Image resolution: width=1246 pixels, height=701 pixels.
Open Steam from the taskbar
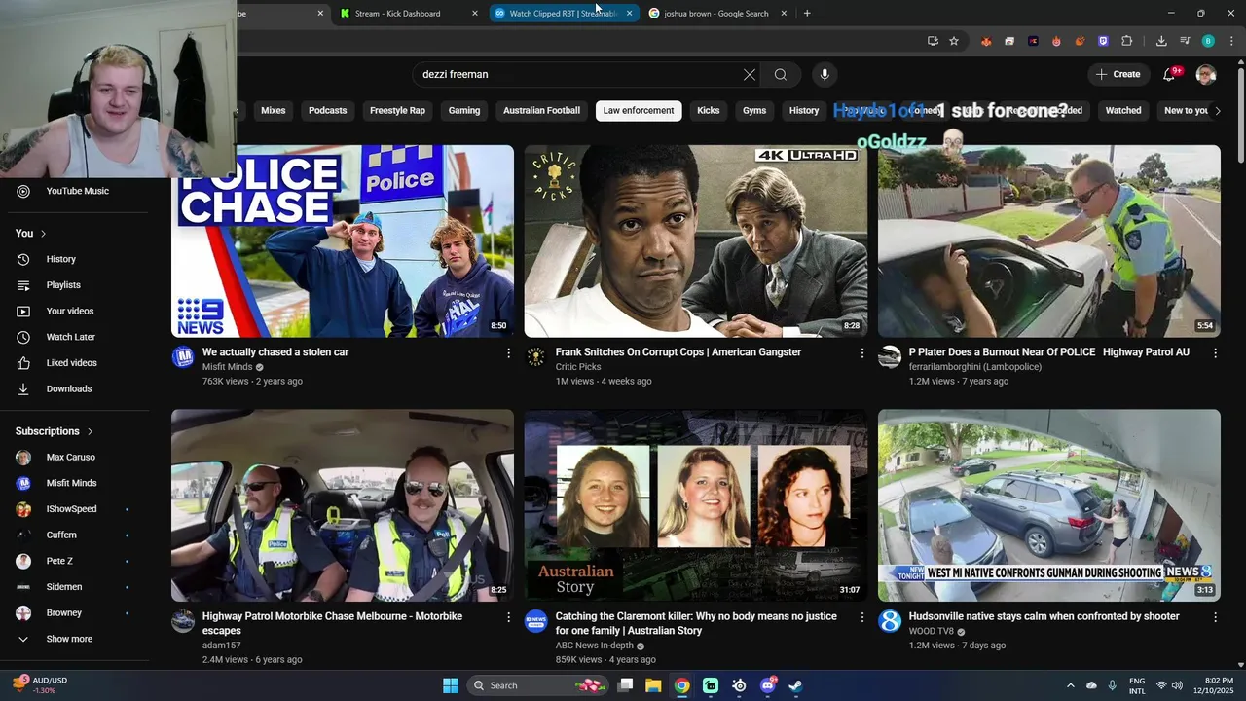(x=795, y=685)
